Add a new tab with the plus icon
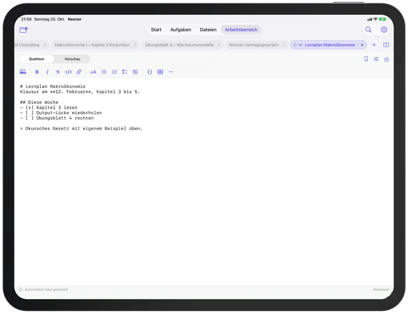Screen dimensions: 408x313 (374, 45)
